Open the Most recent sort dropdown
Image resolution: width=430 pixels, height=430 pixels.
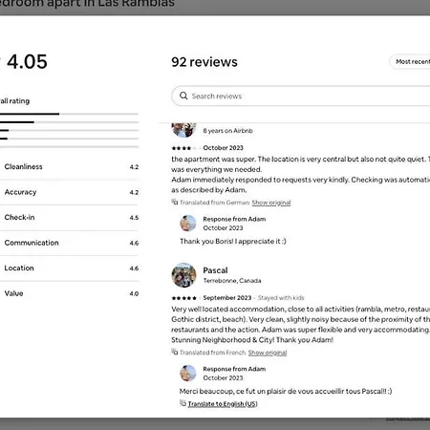[410, 61]
